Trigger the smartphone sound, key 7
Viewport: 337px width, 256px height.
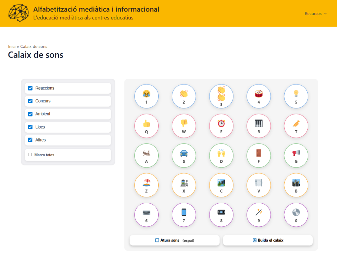coord(184,215)
